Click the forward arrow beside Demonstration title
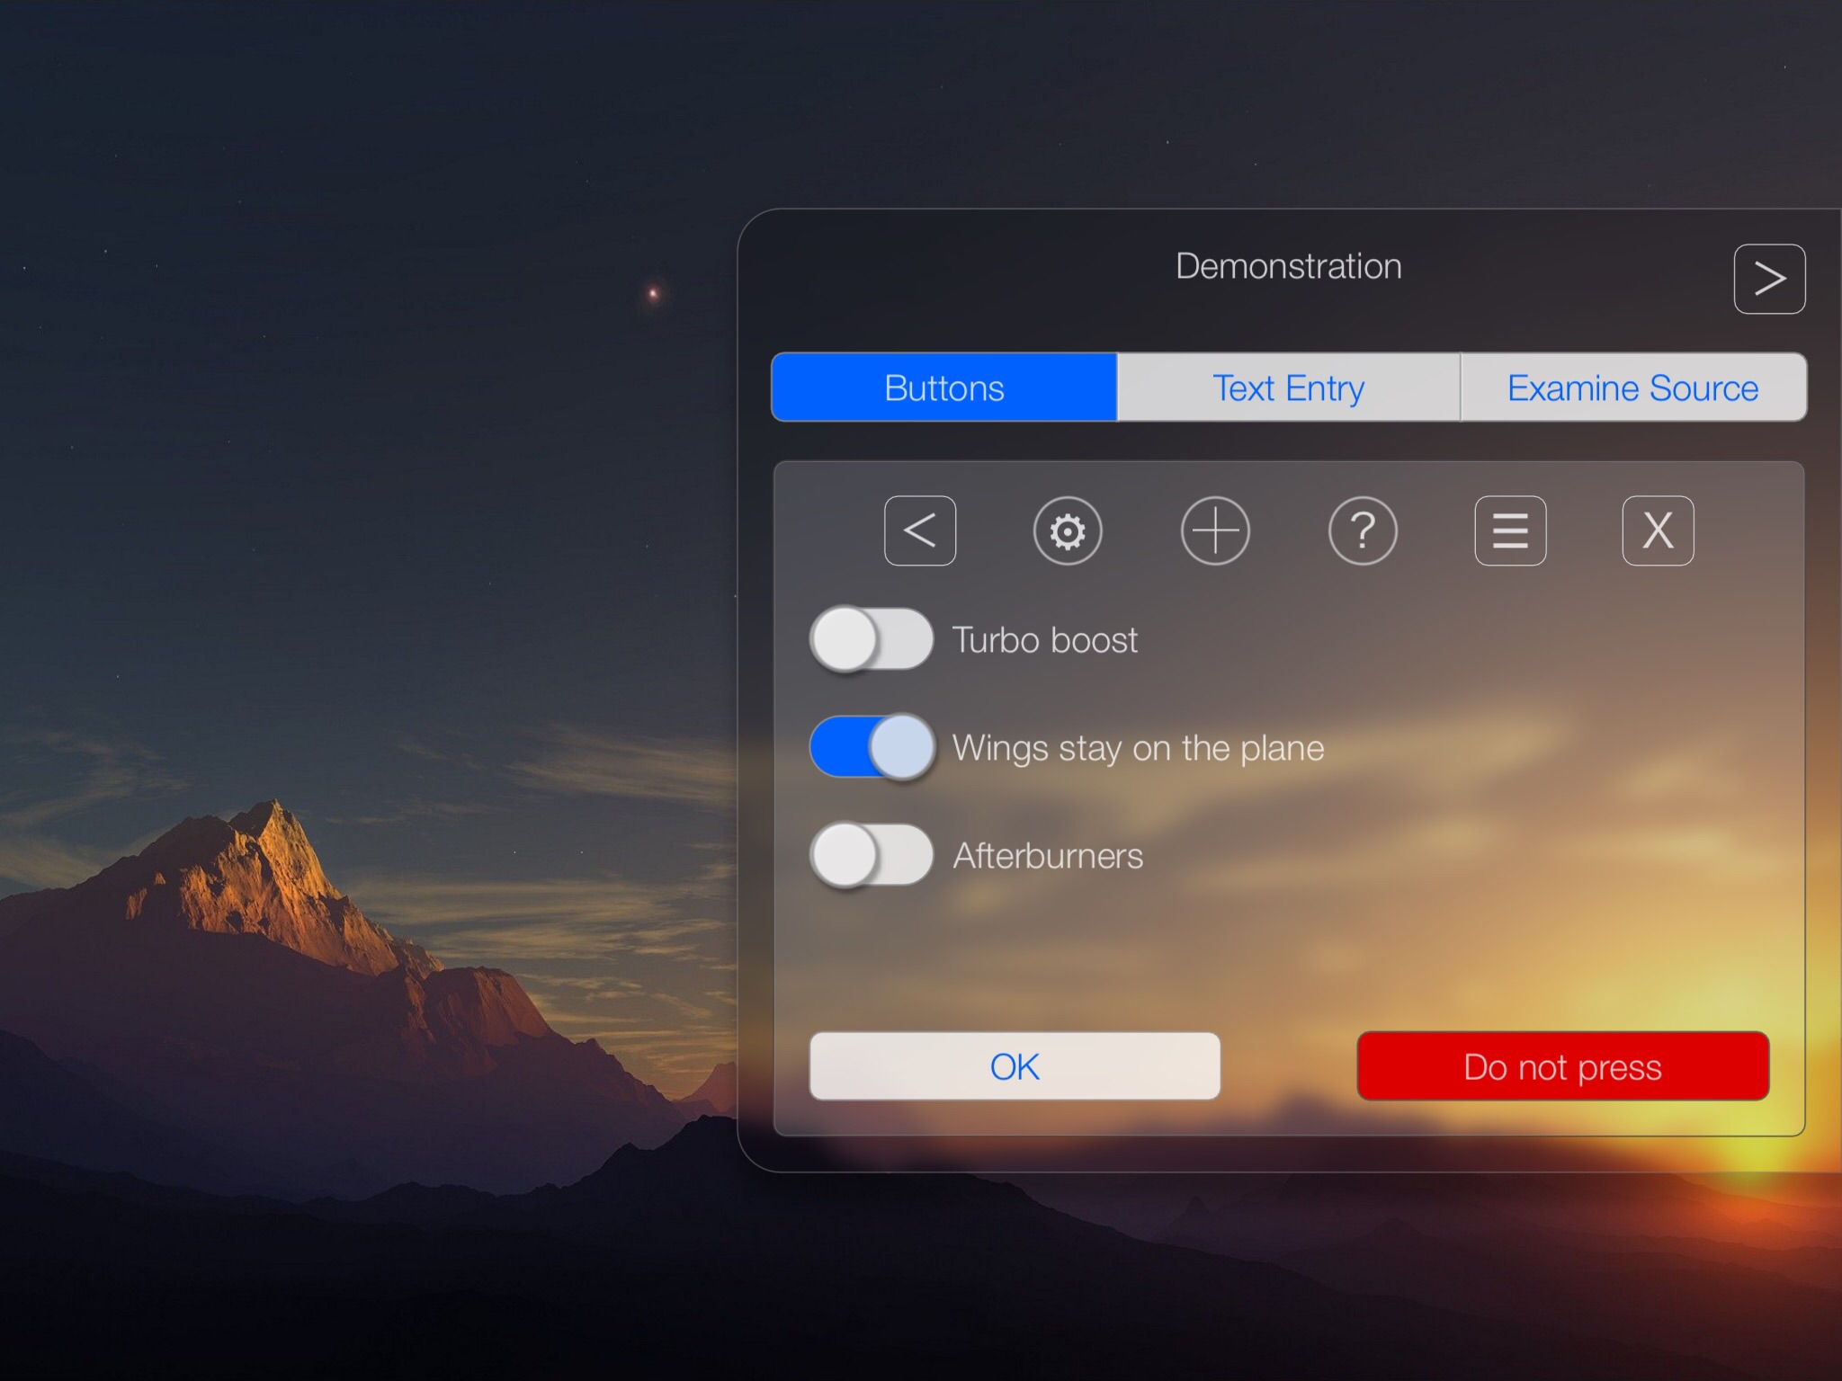1842x1381 pixels. 1769,279
